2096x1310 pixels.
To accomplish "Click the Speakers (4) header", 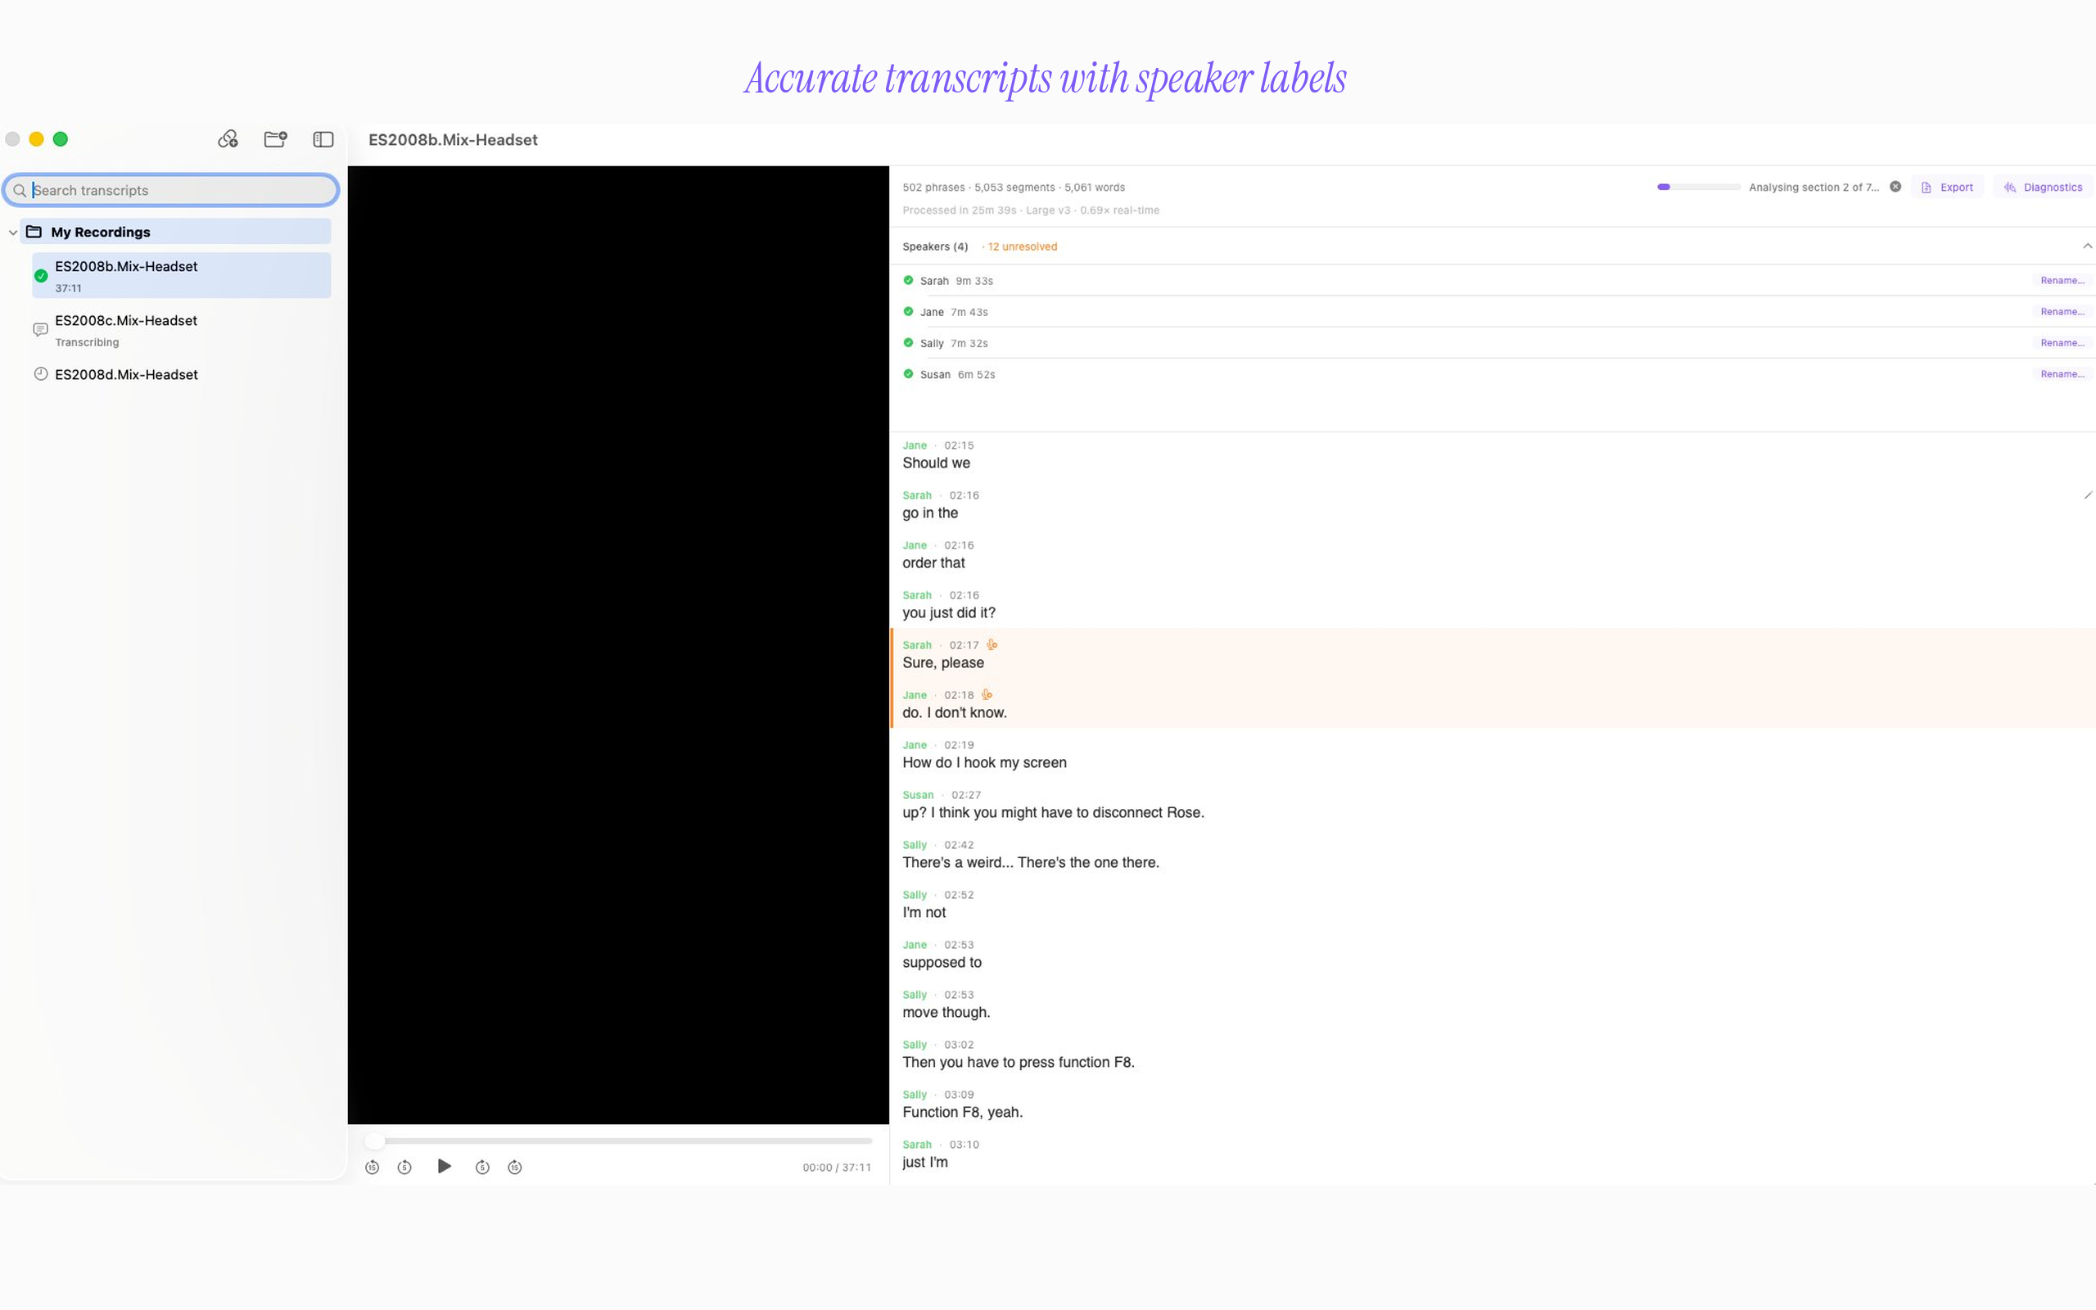I will click(935, 247).
